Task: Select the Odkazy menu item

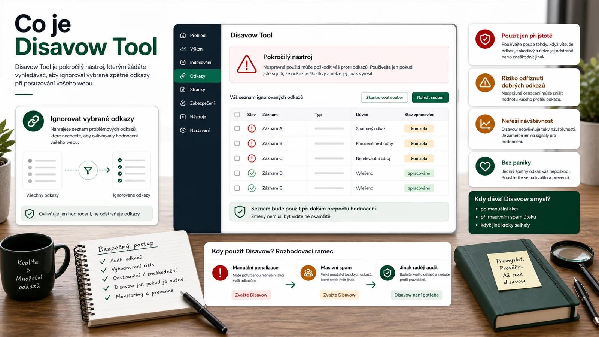Action: click(197, 76)
